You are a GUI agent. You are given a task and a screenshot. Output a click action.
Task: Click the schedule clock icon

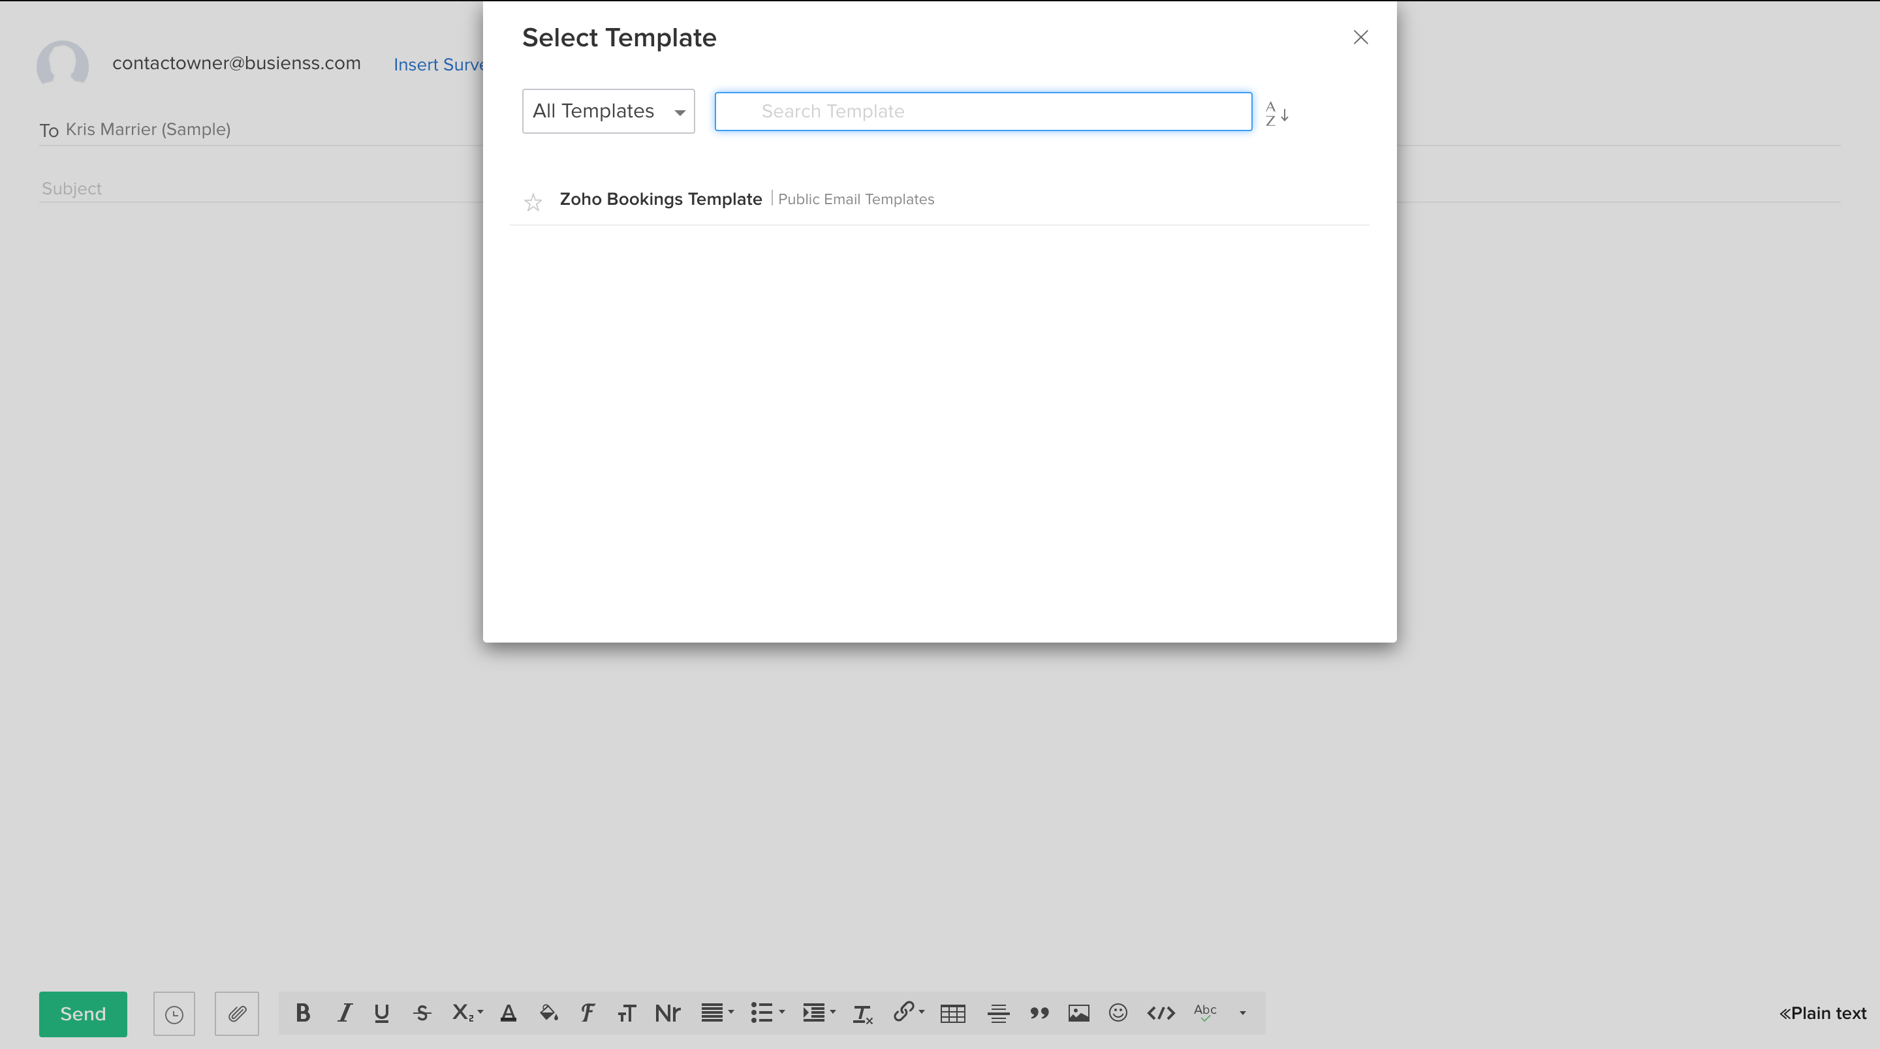tap(174, 1014)
